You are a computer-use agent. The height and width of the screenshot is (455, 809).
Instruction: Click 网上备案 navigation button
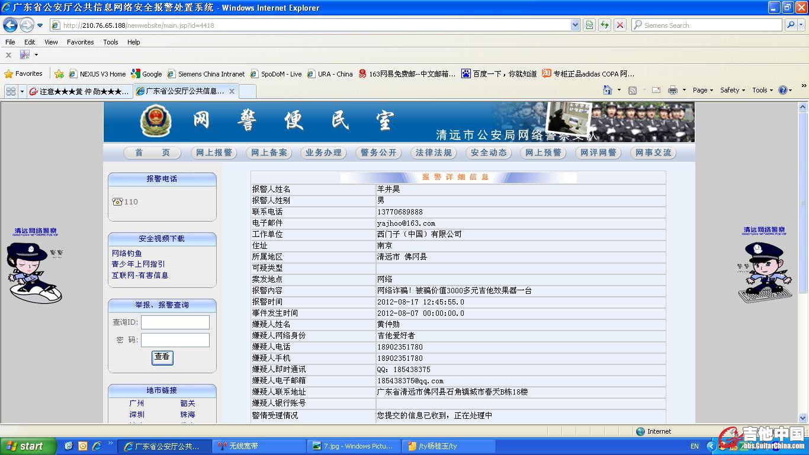point(268,152)
